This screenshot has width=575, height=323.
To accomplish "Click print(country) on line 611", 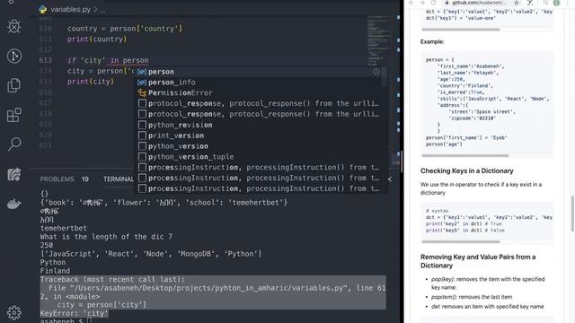I will (x=97, y=39).
